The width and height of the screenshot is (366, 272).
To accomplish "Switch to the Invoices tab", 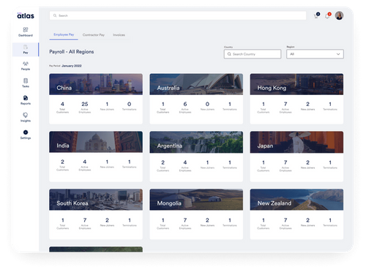I will click(x=119, y=35).
